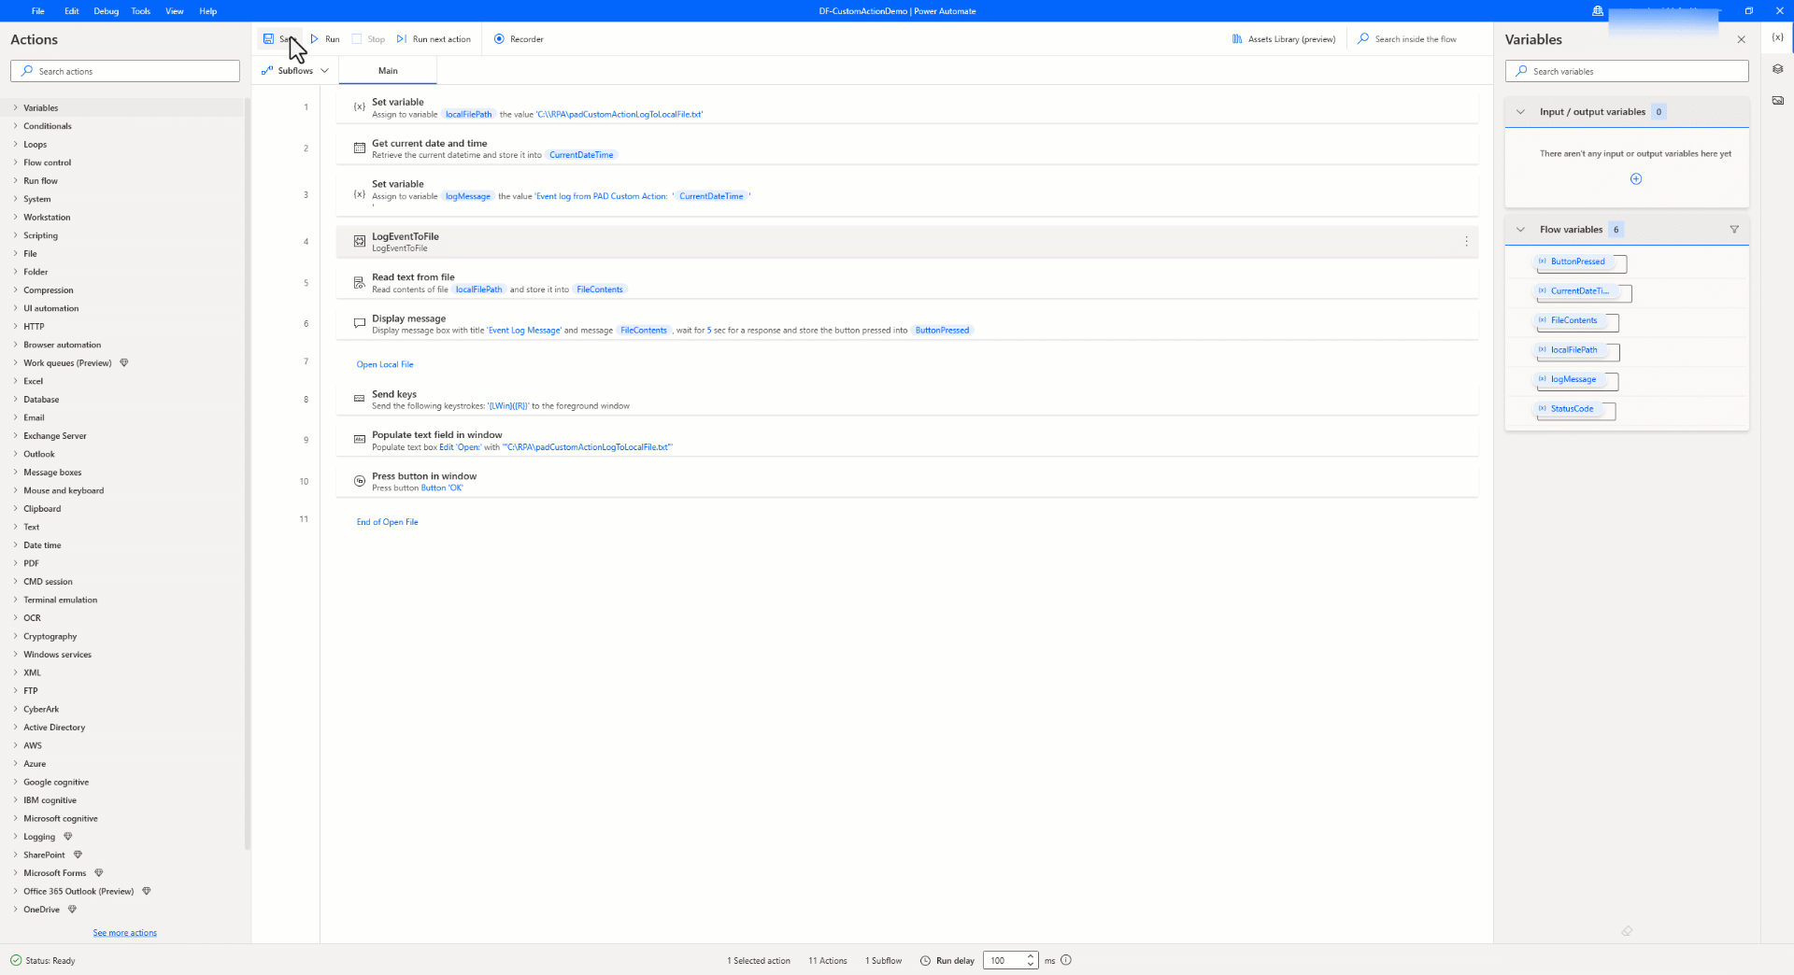Open the UI elements pane icon
1794x975 pixels.
(x=1779, y=69)
